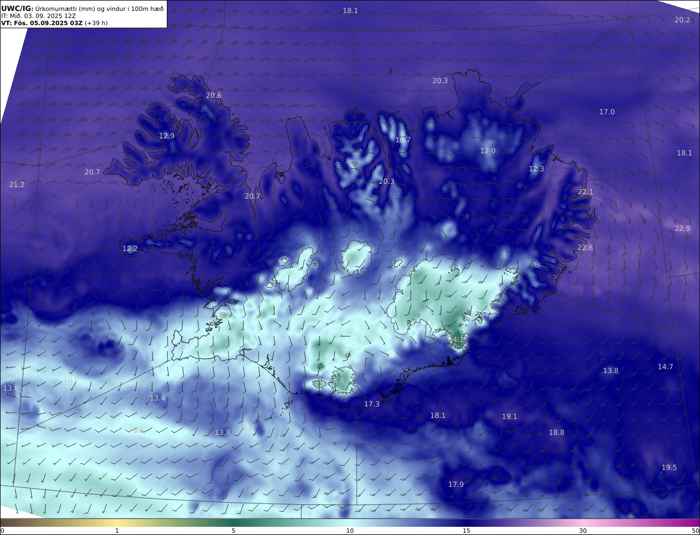
Task: Click the 19.5 value label
Action: tap(669, 468)
